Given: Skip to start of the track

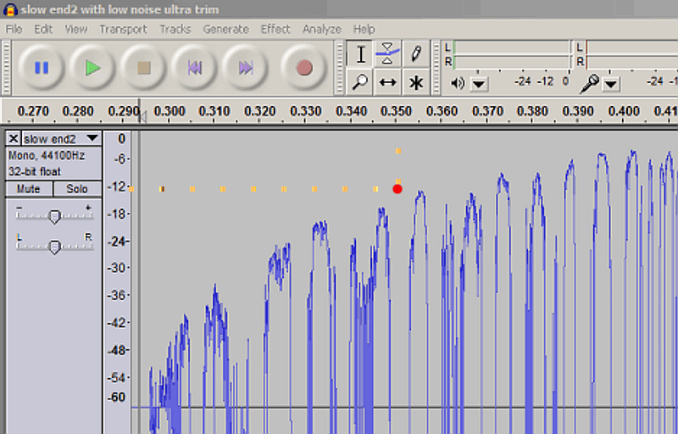Looking at the screenshot, I should (x=195, y=68).
